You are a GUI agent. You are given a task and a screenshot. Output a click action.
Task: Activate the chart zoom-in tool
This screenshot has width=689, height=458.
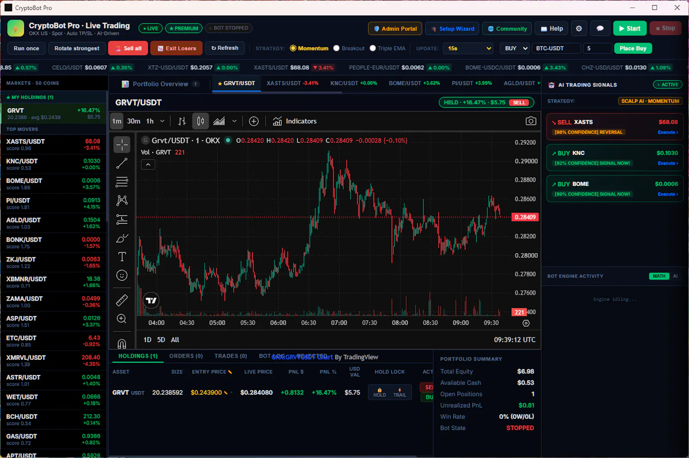coord(122,319)
